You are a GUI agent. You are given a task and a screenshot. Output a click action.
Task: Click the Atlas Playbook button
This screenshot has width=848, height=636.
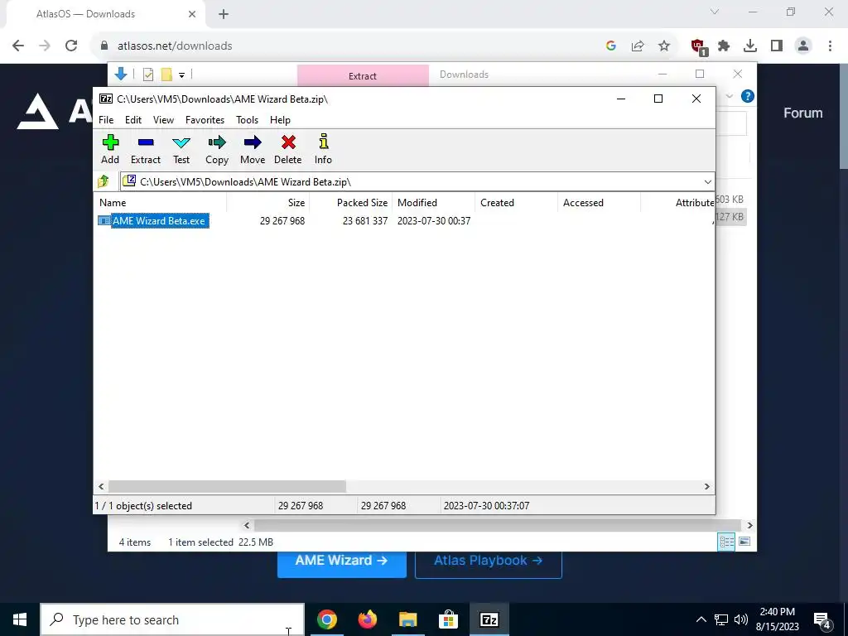[x=489, y=561]
